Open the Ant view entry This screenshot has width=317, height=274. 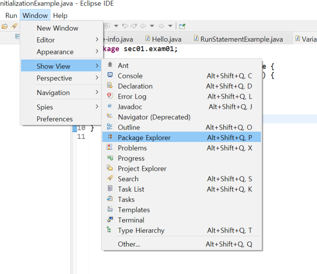[x=181, y=66]
